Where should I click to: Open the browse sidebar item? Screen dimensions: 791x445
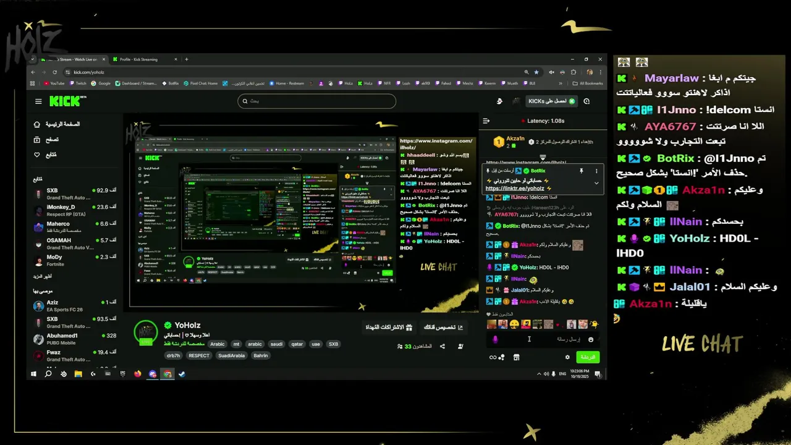46,140
